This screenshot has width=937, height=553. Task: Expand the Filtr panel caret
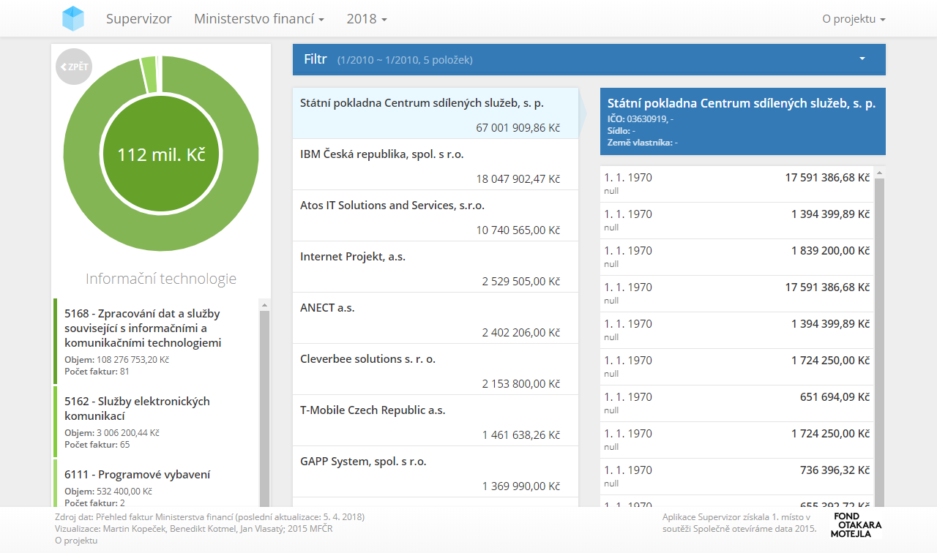[862, 59]
